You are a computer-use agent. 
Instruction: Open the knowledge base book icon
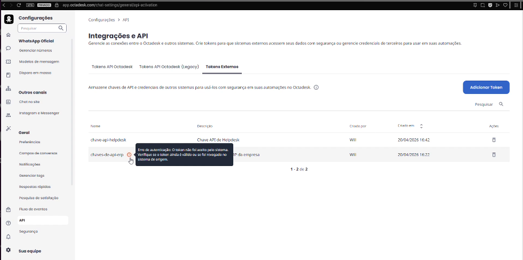tap(9, 75)
